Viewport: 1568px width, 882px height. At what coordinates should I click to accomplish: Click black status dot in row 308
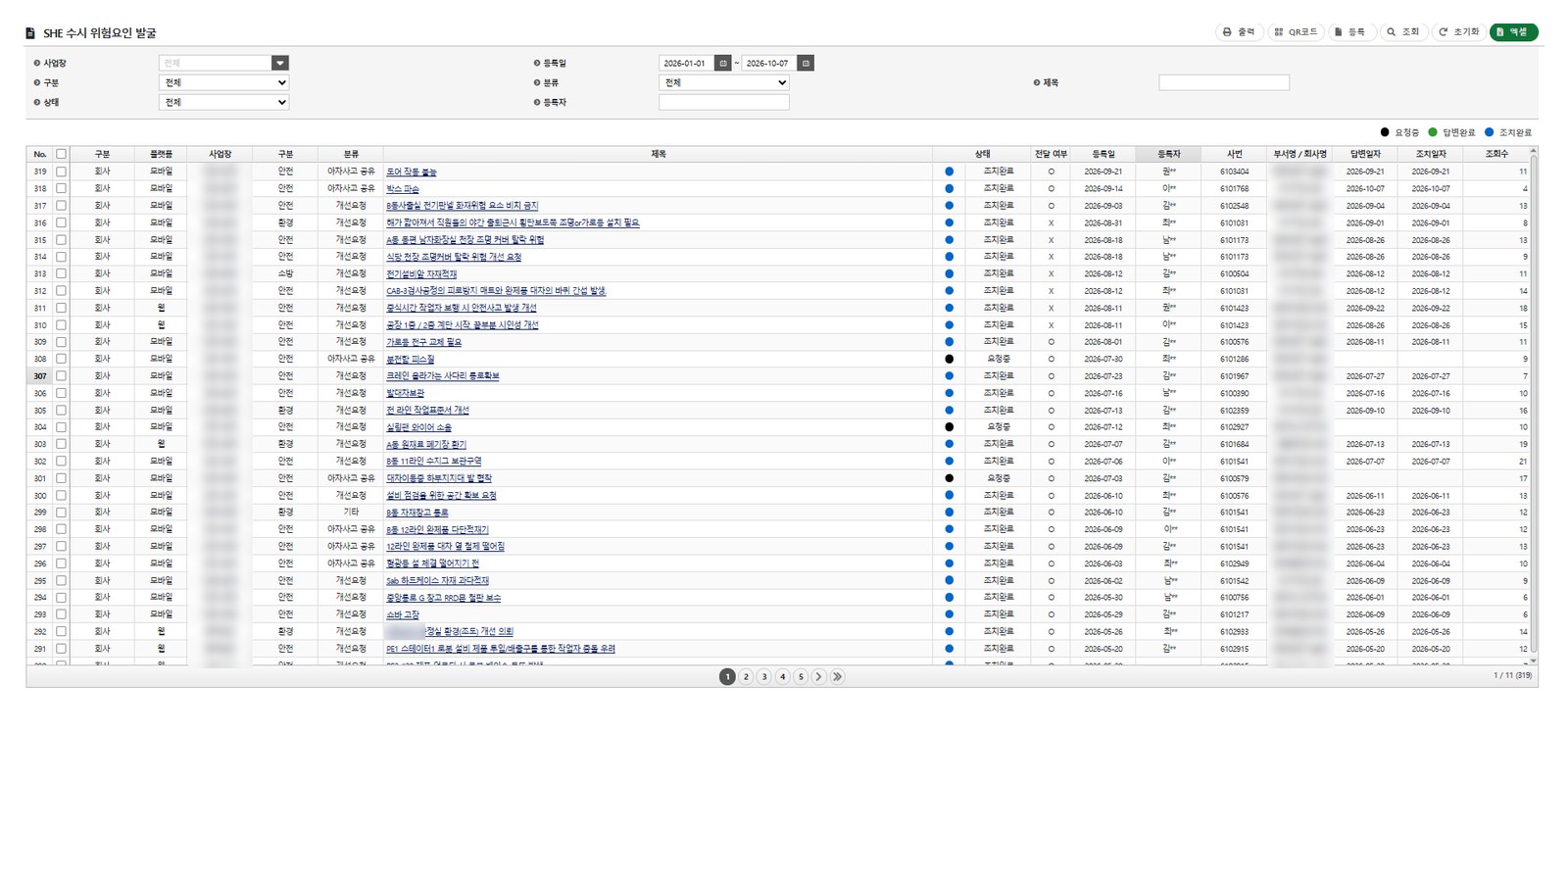[949, 359]
